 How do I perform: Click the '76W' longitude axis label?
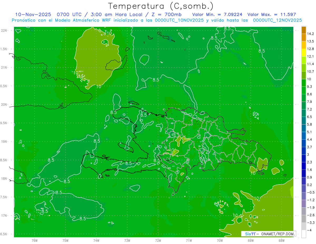pos(34,241)
